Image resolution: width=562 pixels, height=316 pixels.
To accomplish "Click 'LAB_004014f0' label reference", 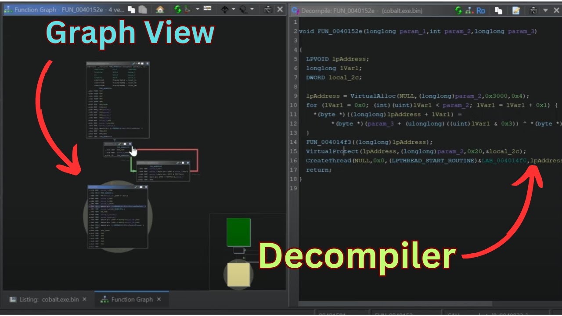I will 504,161.
